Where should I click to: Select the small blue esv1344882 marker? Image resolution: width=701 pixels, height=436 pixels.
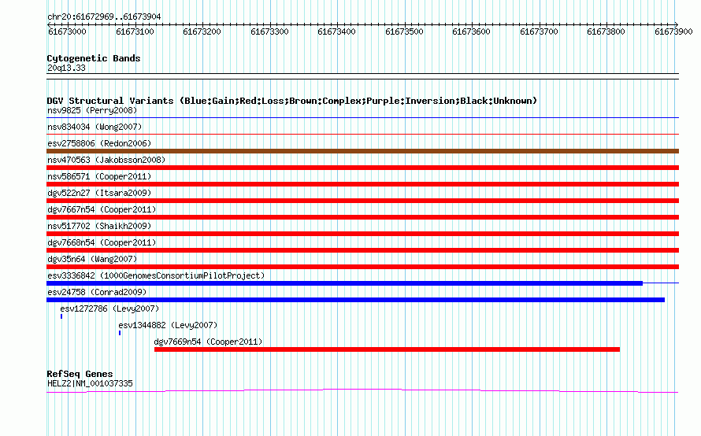click(120, 333)
